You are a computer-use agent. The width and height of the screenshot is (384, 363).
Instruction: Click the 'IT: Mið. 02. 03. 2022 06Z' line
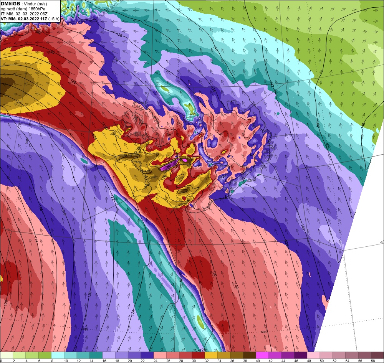click(24, 14)
